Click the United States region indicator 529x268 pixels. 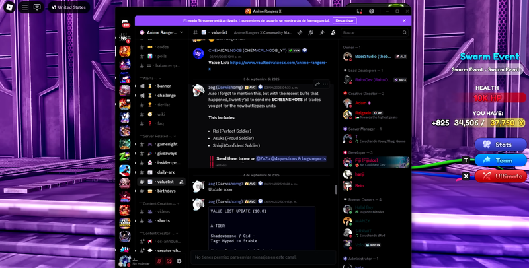(x=69, y=7)
